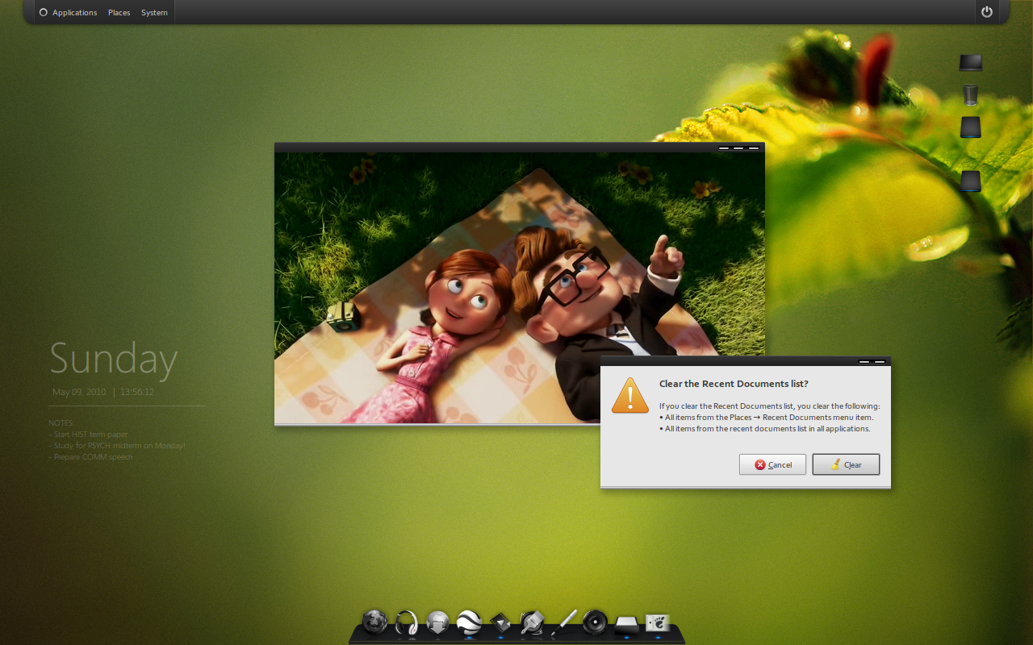Click Clear to empty Recent Documents list
This screenshot has width=1033, height=645.
click(846, 464)
